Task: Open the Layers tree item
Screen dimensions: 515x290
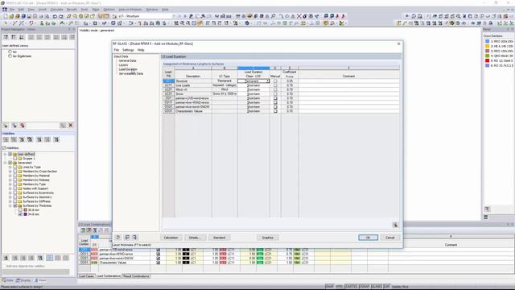Action: pyautogui.click(x=123, y=65)
